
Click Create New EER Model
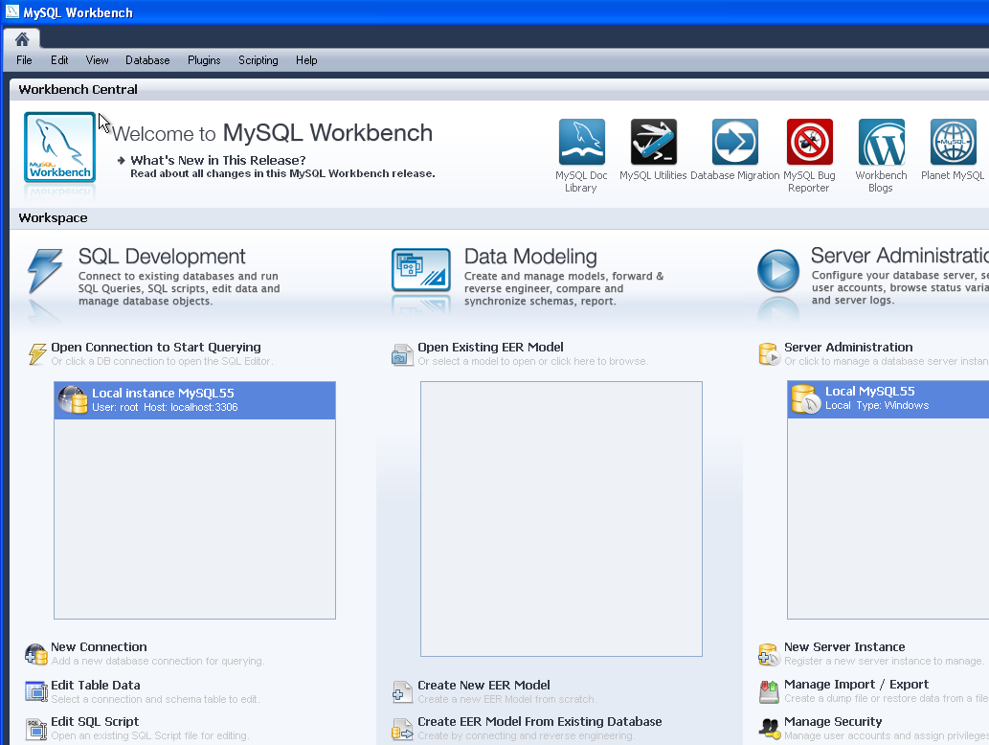(x=483, y=686)
